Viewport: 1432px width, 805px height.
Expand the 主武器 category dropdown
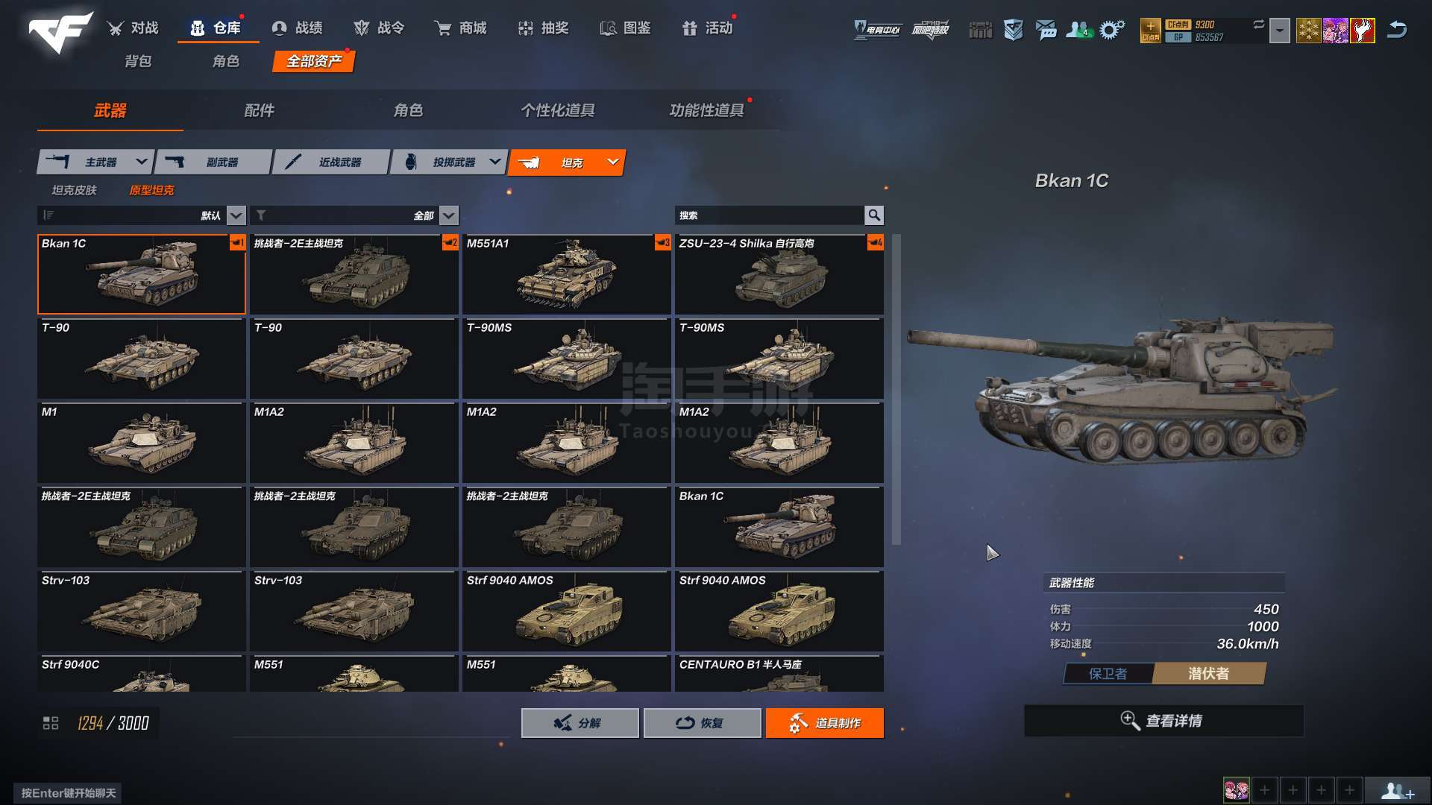[141, 162]
